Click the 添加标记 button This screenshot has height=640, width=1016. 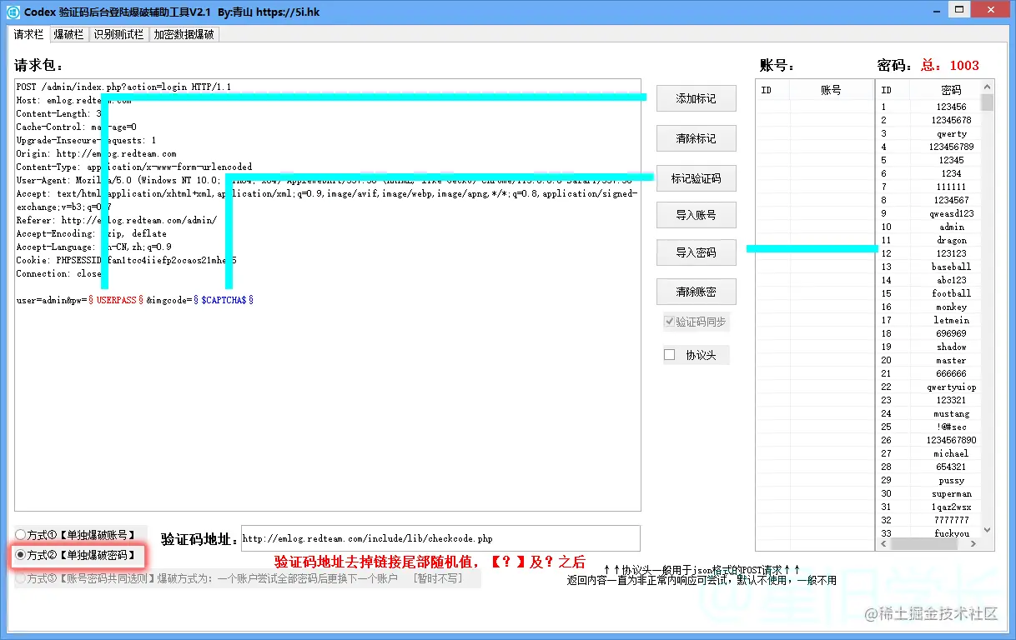696,98
